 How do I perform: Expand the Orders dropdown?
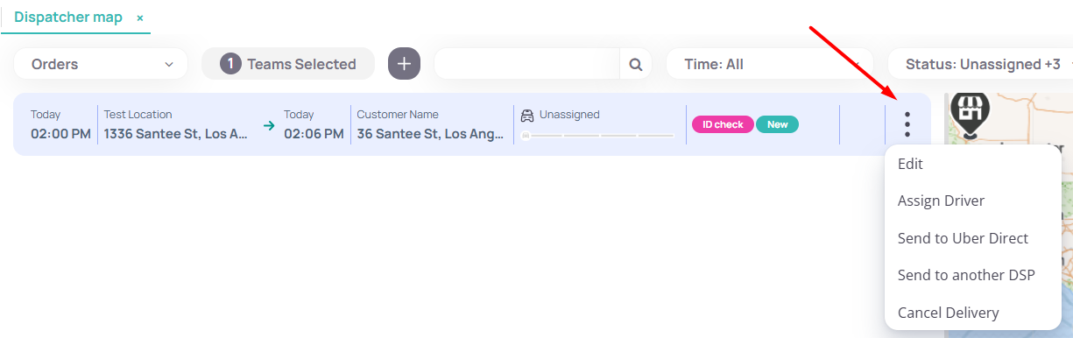pyautogui.click(x=102, y=64)
